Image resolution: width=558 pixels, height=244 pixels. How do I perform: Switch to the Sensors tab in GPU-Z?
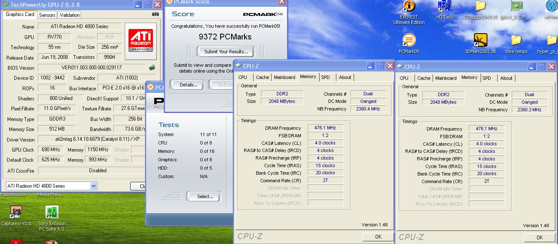pos(47,15)
